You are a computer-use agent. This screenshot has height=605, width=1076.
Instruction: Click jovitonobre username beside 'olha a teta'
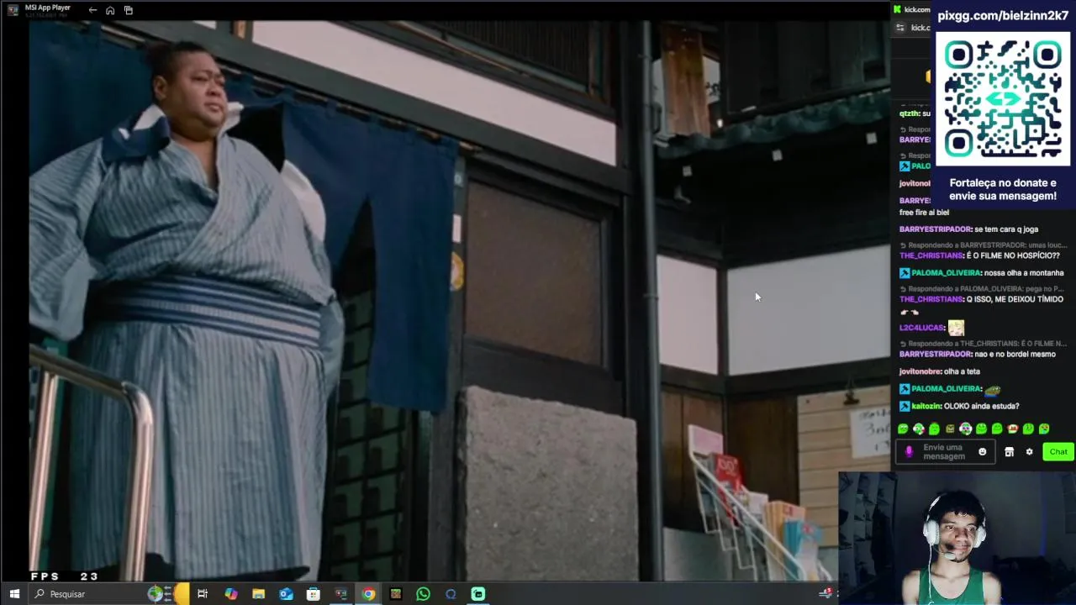coord(920,371)
